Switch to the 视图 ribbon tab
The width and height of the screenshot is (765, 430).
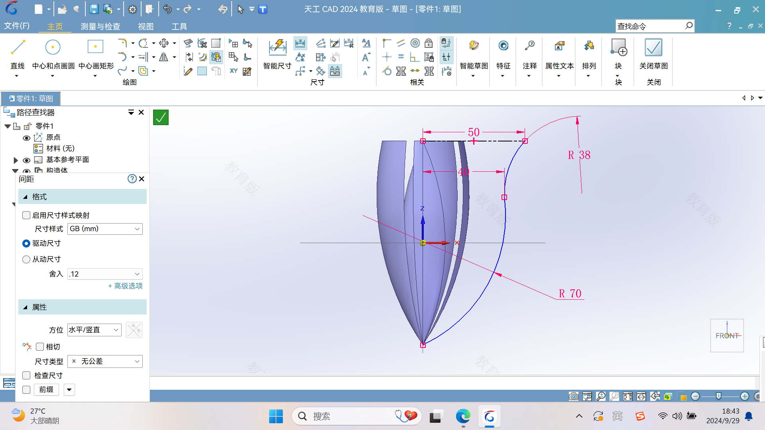(x=146, y=26)
